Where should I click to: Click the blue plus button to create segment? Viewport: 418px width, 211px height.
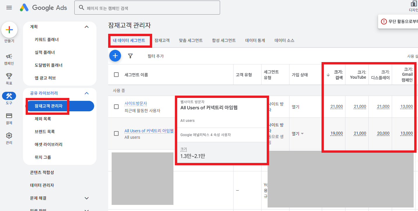[x=115, y=56]
